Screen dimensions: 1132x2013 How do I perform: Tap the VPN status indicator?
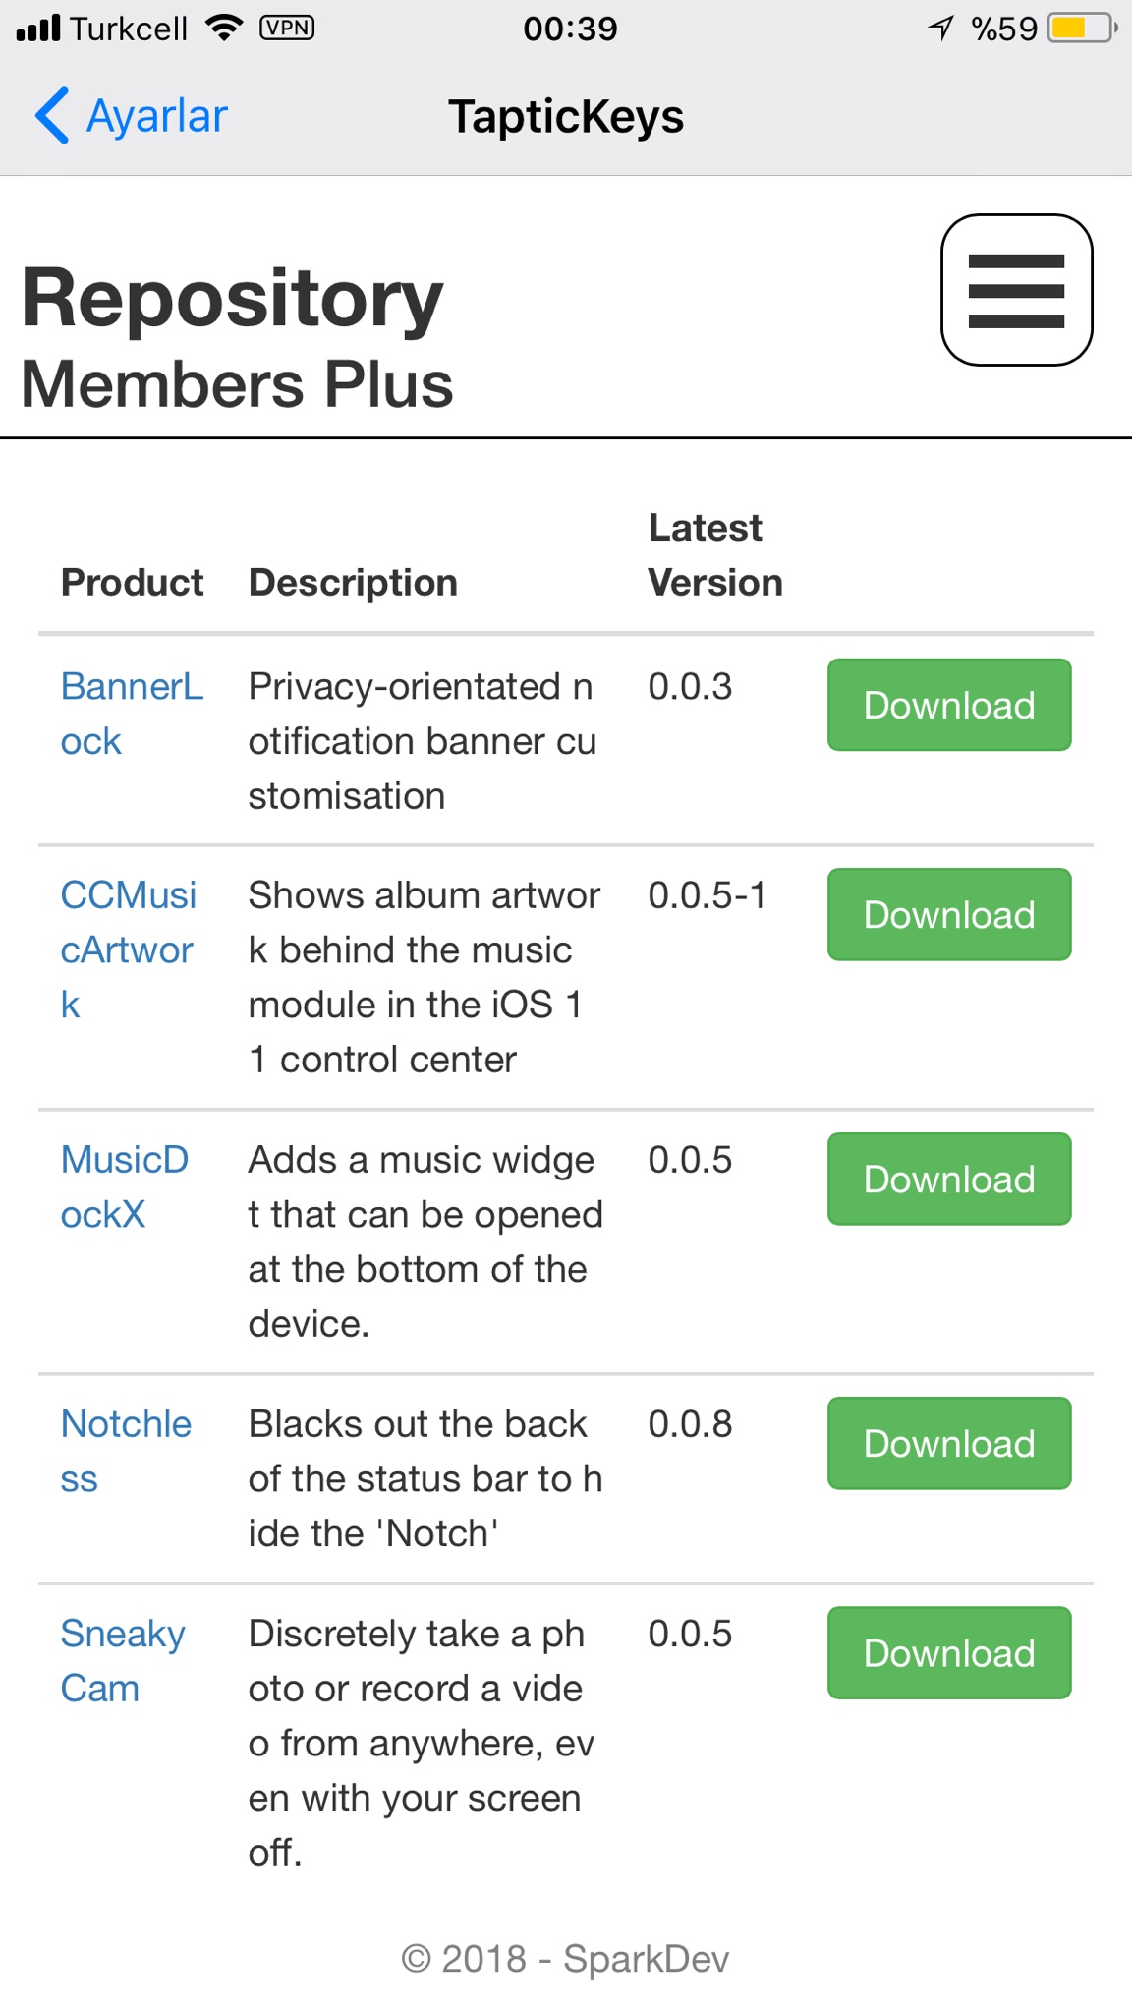[x=286, y=28]
